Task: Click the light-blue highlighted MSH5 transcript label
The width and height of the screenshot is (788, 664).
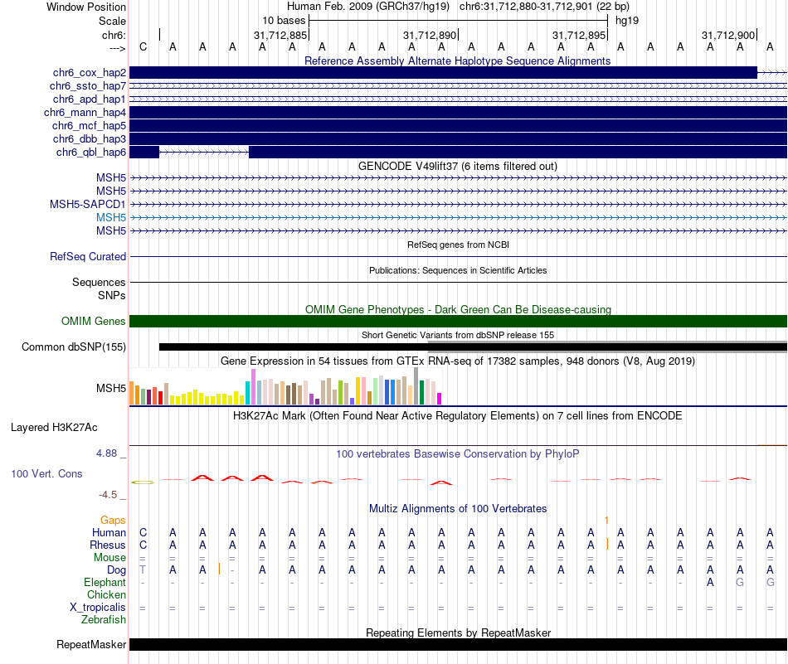Action: (110, 217)
